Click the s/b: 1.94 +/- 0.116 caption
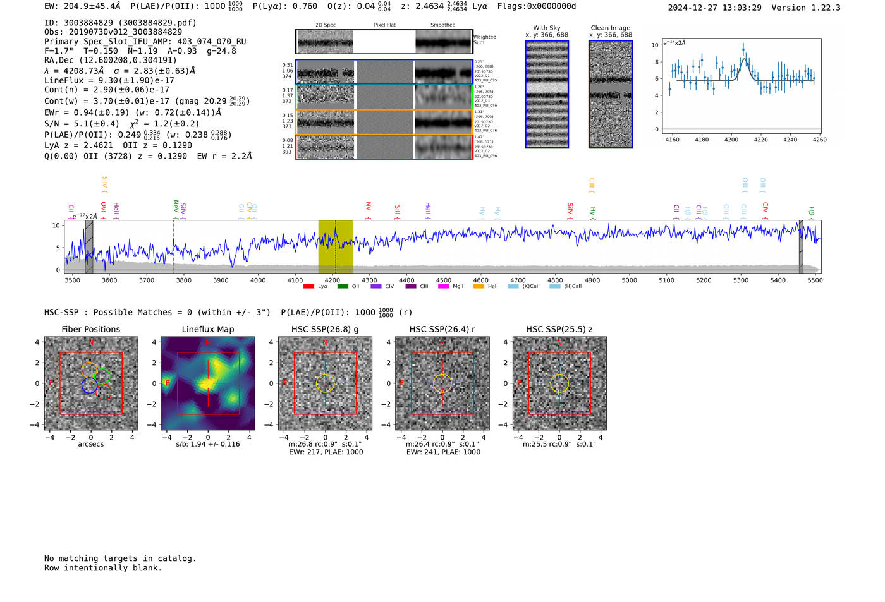 coord(208,444)
